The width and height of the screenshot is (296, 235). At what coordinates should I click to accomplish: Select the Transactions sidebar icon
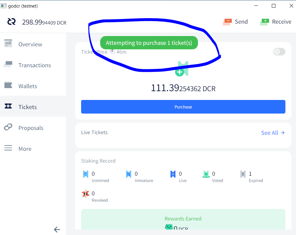8,64
